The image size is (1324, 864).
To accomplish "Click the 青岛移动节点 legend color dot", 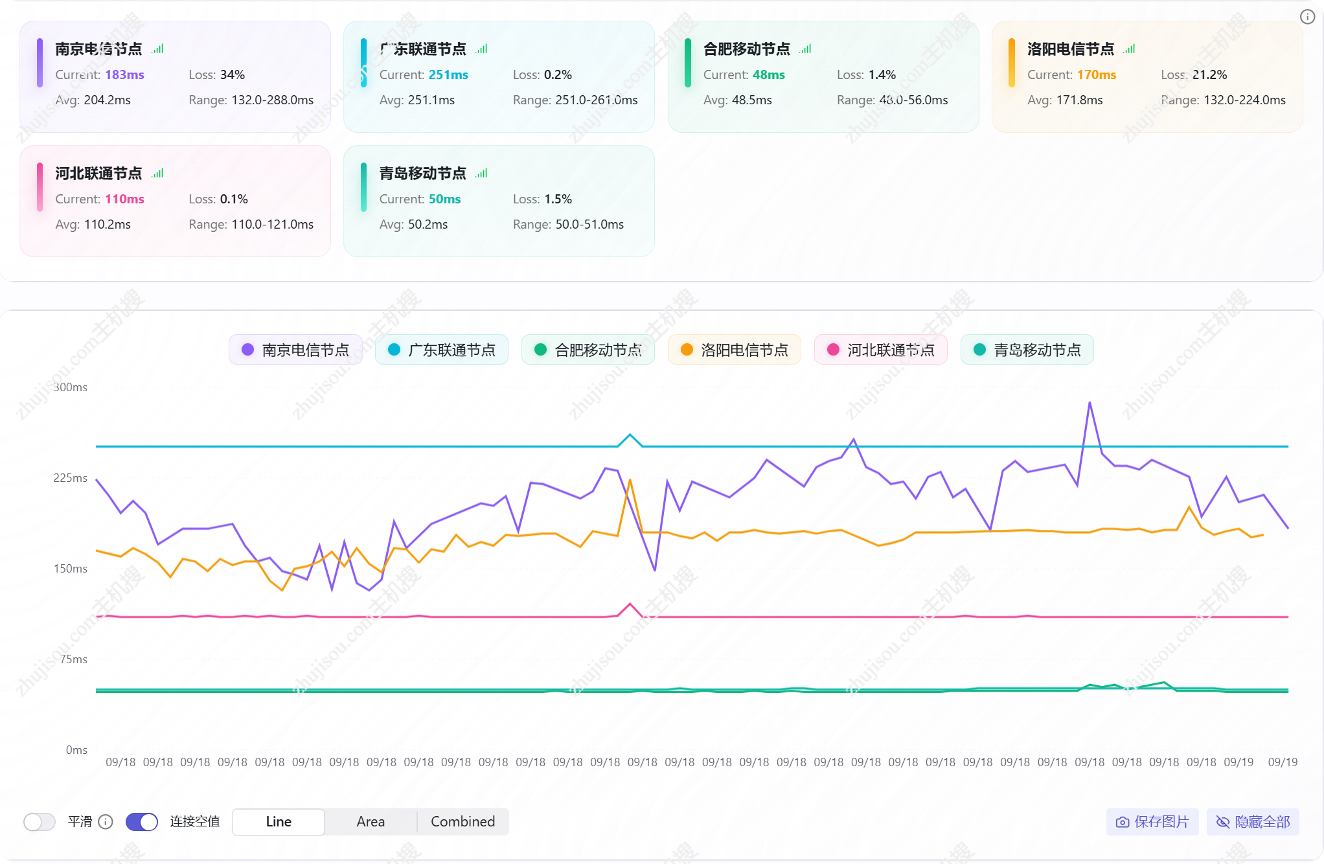I will tap(979, 350).
